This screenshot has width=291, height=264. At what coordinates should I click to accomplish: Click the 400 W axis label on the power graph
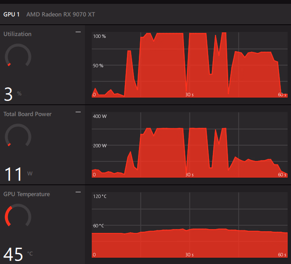(x=100, y=117)
